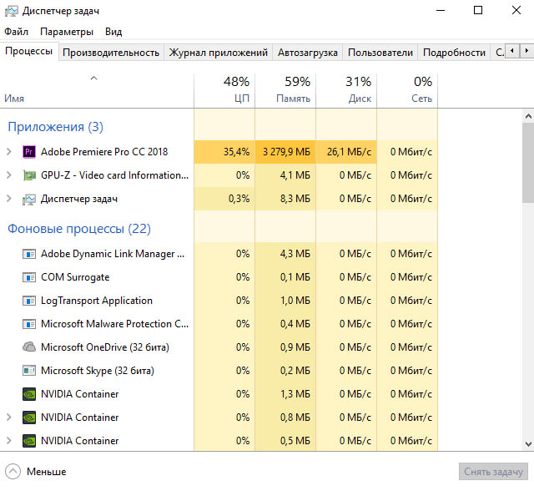Select the LogTransport Application row
The image size is (534, 491).
click(x=219, y=301)
